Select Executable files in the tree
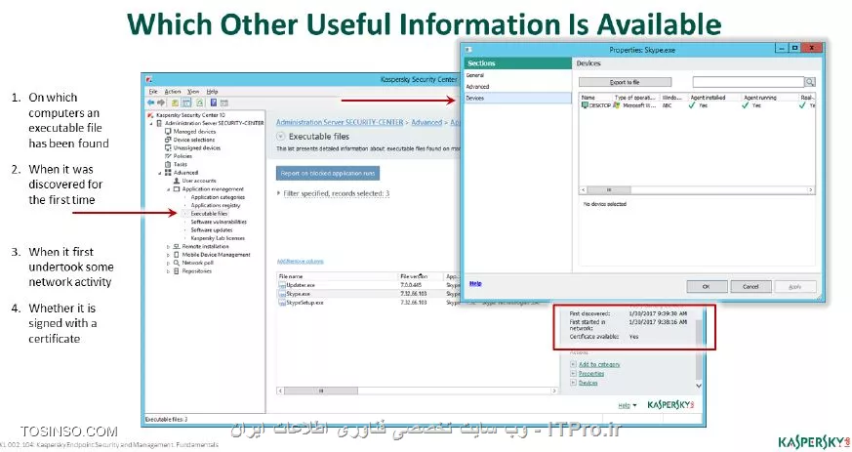Image resolution: width=852 pixels, height=452 pixels. [209, 214]
